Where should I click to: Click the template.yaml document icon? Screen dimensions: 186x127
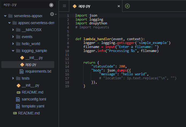point(18,106)
